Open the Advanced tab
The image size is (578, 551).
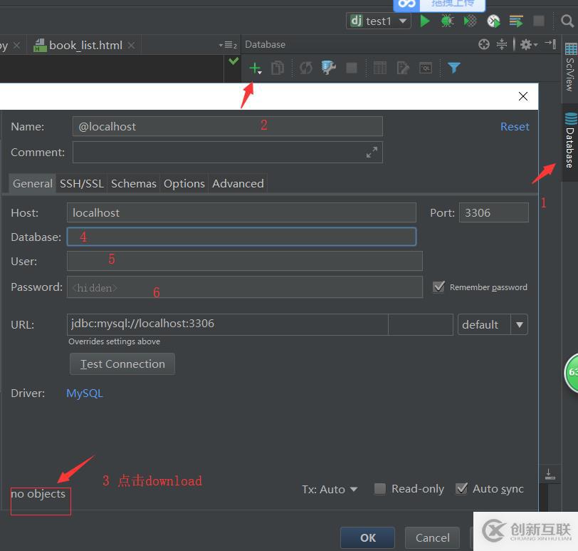[238, 183]
